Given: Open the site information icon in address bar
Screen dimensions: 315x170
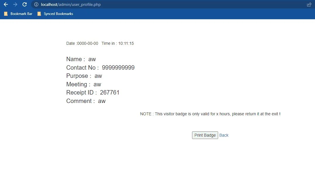Looking at the screenshot, I should [x=36, y=4].
